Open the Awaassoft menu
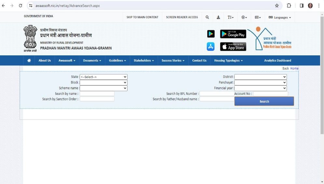The image size is (324, 184). click(67, 61)
